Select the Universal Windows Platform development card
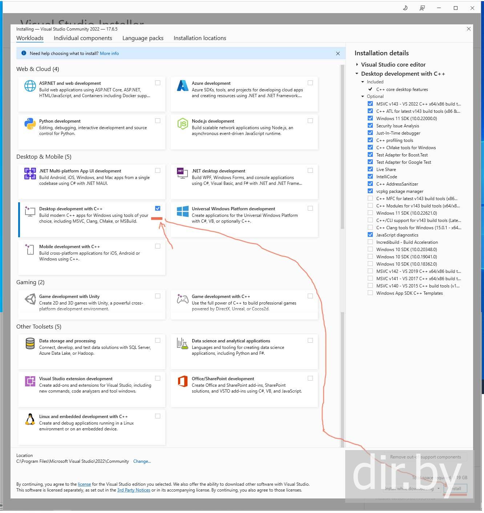The image size is (484, 513). click(244, 220)
